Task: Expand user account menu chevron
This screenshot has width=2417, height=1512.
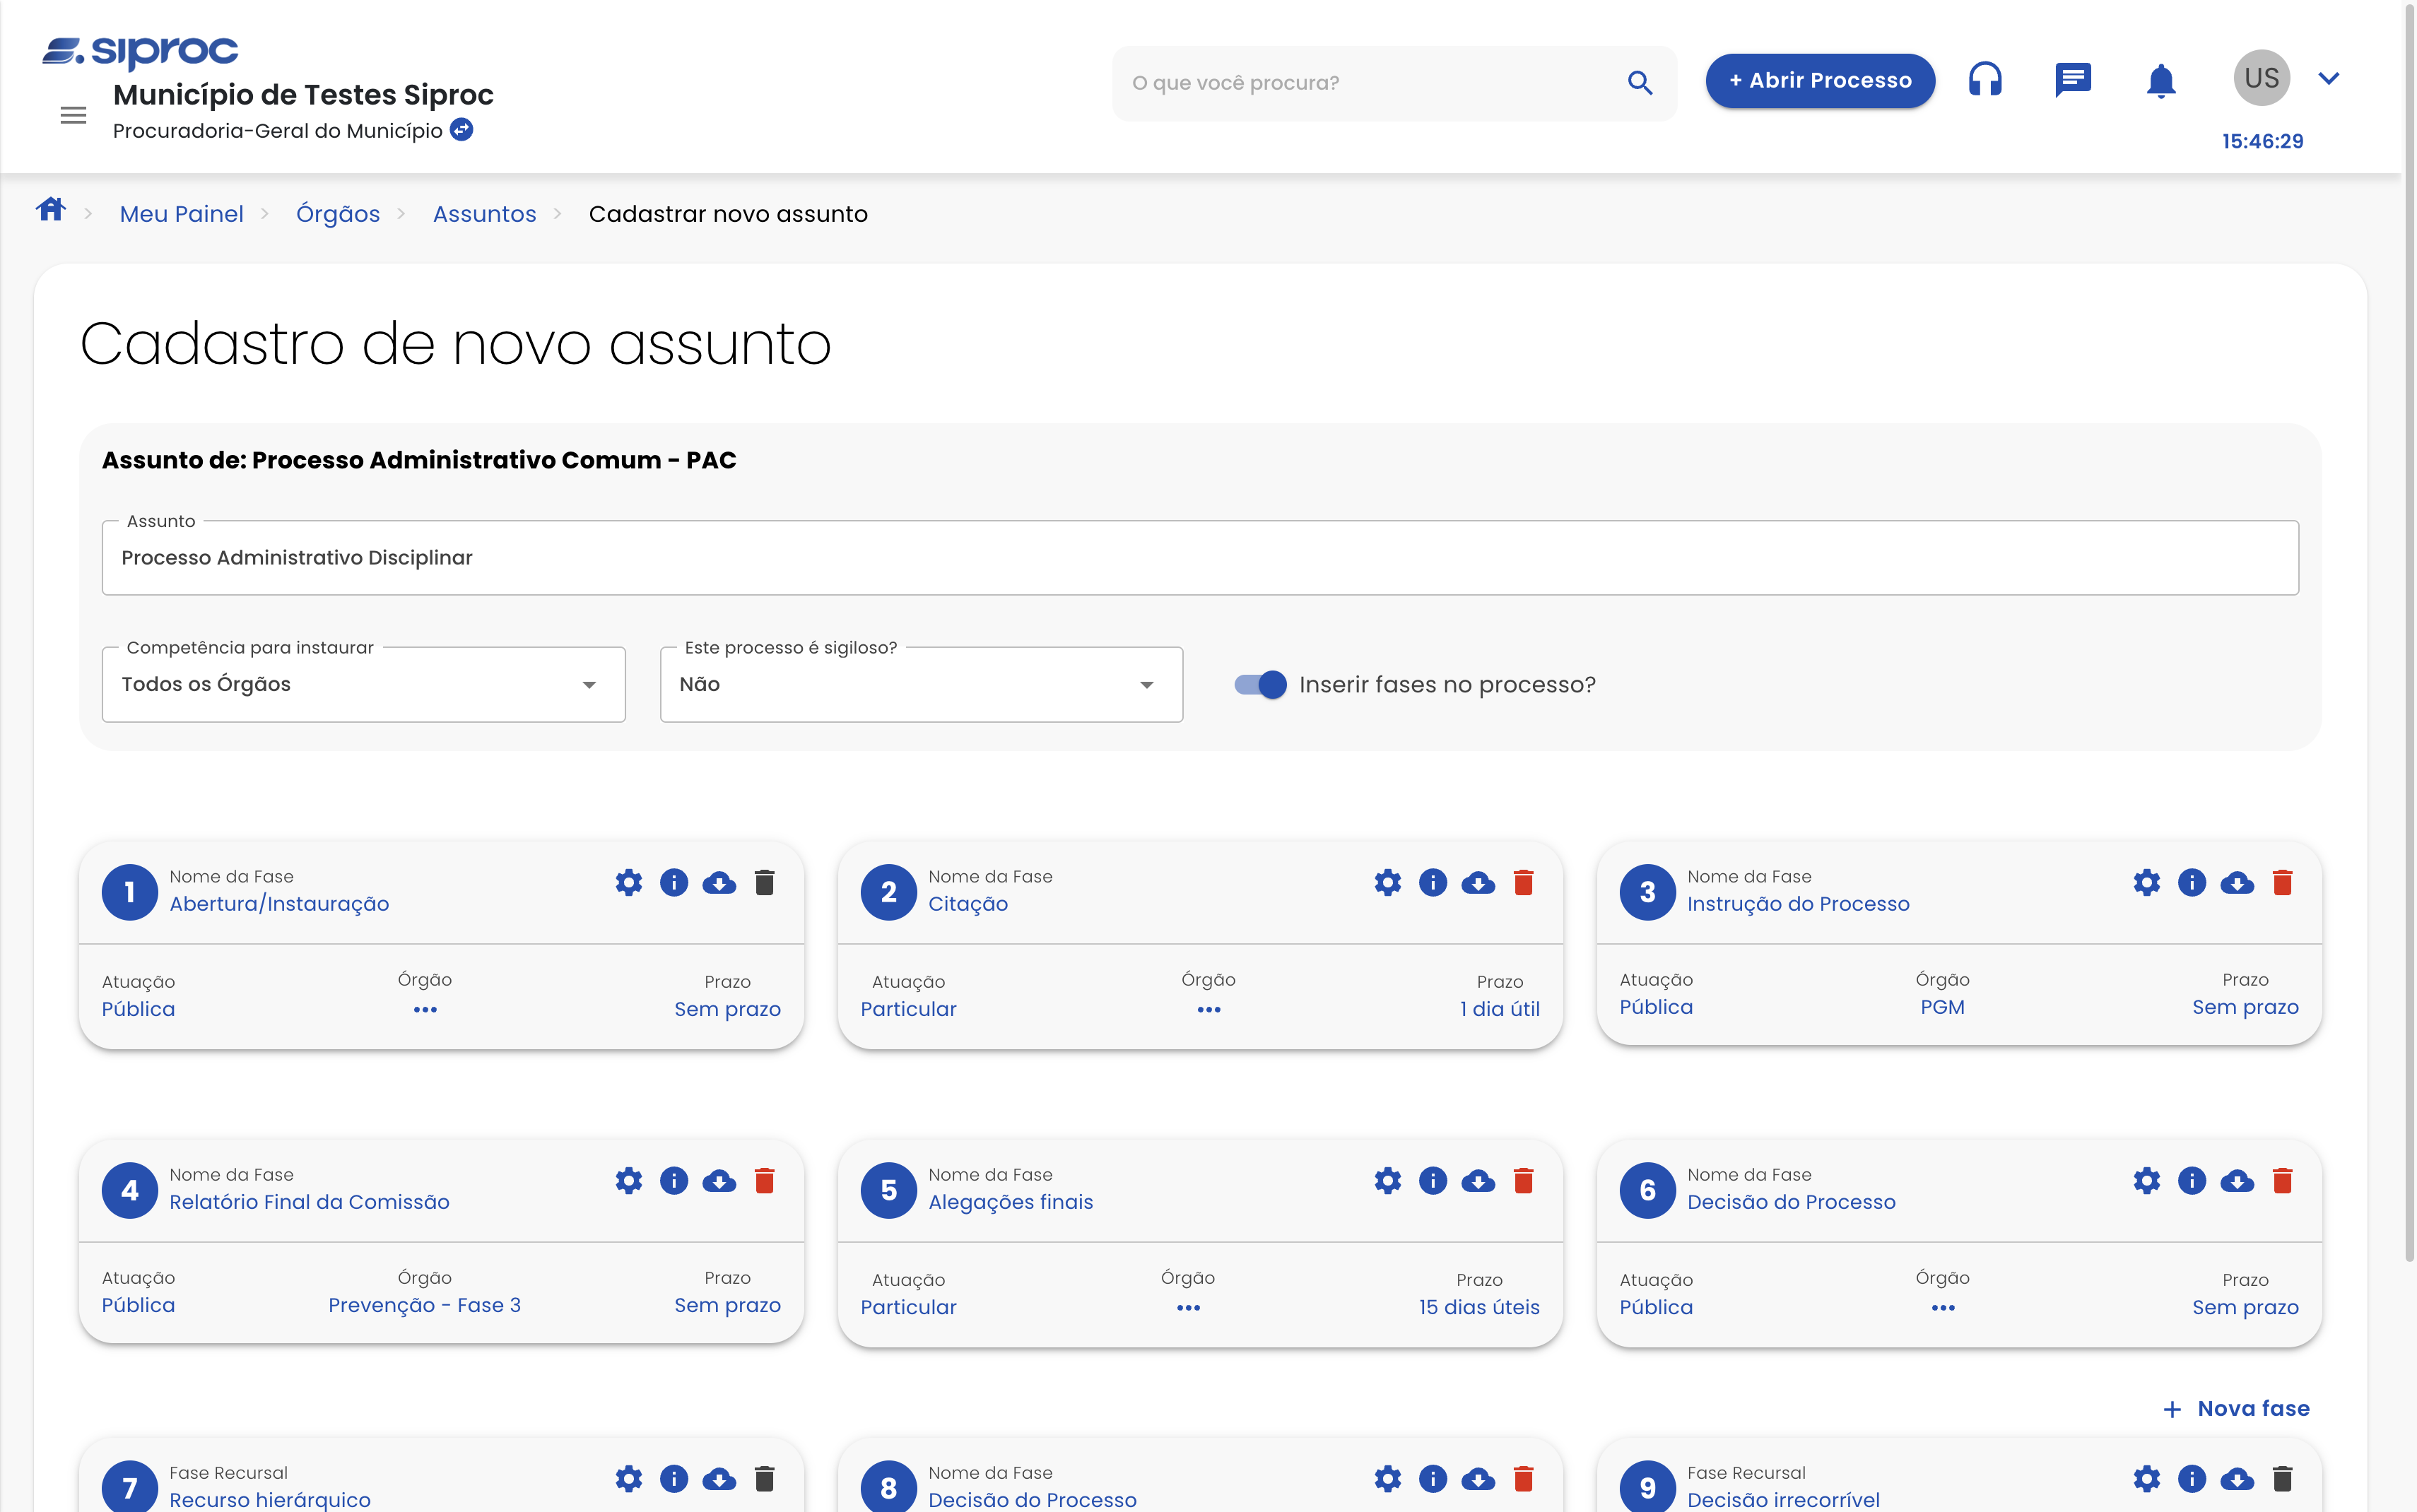Action: click(2328, 78)
